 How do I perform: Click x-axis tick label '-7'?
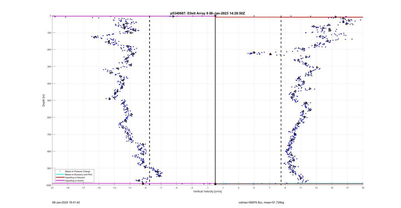(161, 188)
